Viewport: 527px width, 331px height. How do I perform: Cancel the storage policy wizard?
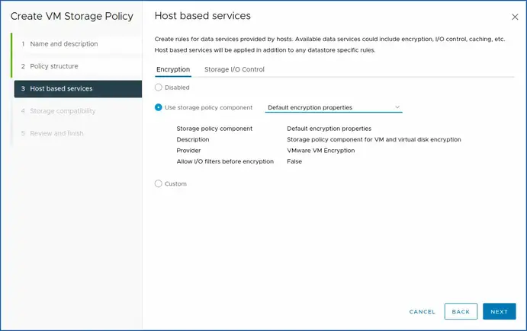[422, 312]
